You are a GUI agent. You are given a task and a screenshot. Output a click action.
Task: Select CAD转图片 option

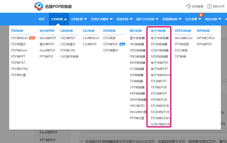[68, 44]
